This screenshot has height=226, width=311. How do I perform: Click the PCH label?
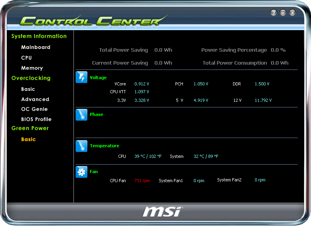click(x=179, y=84)
